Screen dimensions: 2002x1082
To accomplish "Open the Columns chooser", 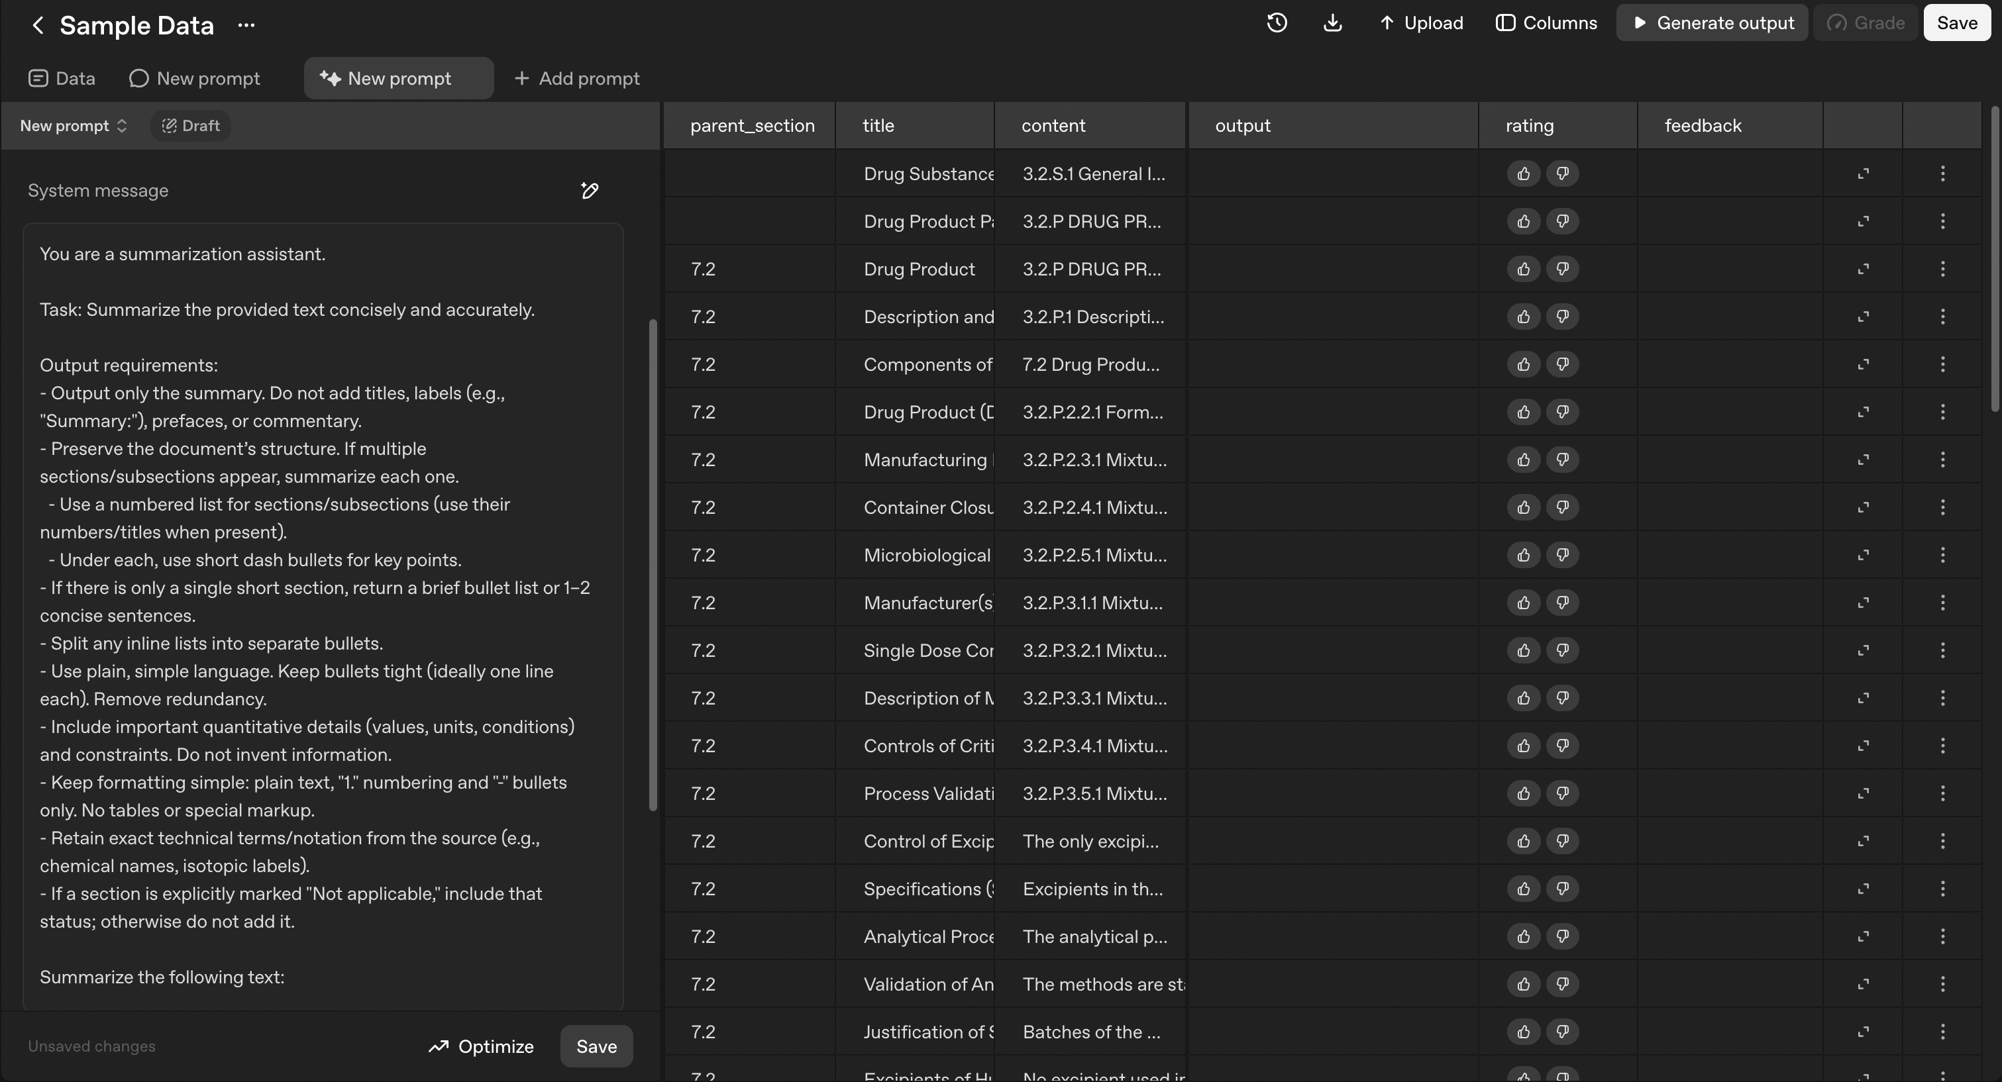I will pyautogui.click(x=1547, y=23).
